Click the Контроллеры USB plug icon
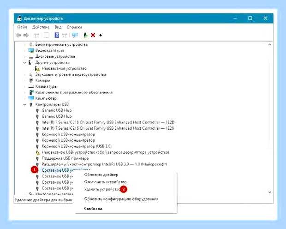Viewport: 286px width, 229px height. point(31,104)
